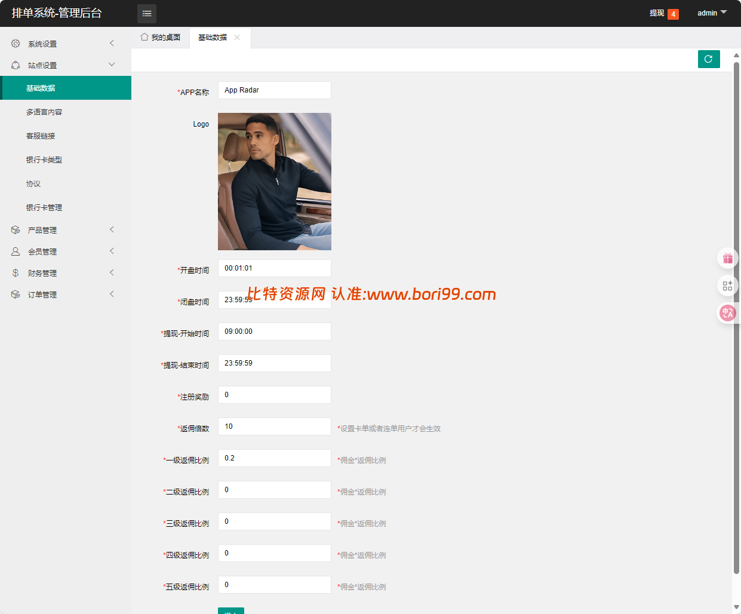Open the gift floating icon
The height and width of the screenshot is (614, 741).
[x=727, y=259]
